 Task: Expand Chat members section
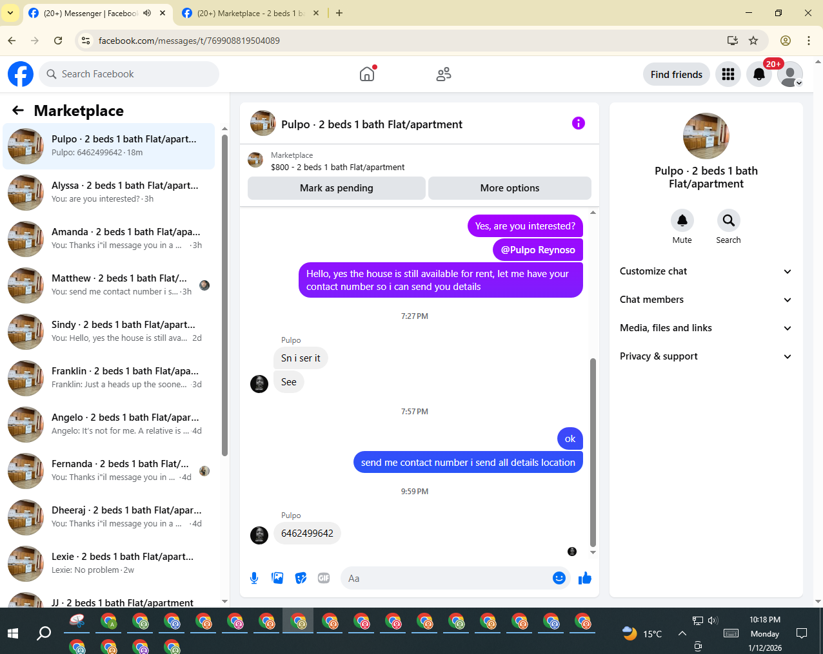point(706,300)
